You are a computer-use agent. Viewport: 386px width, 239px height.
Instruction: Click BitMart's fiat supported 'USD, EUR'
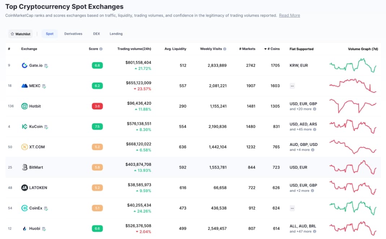pyautogui.click(x=298, y=167)
